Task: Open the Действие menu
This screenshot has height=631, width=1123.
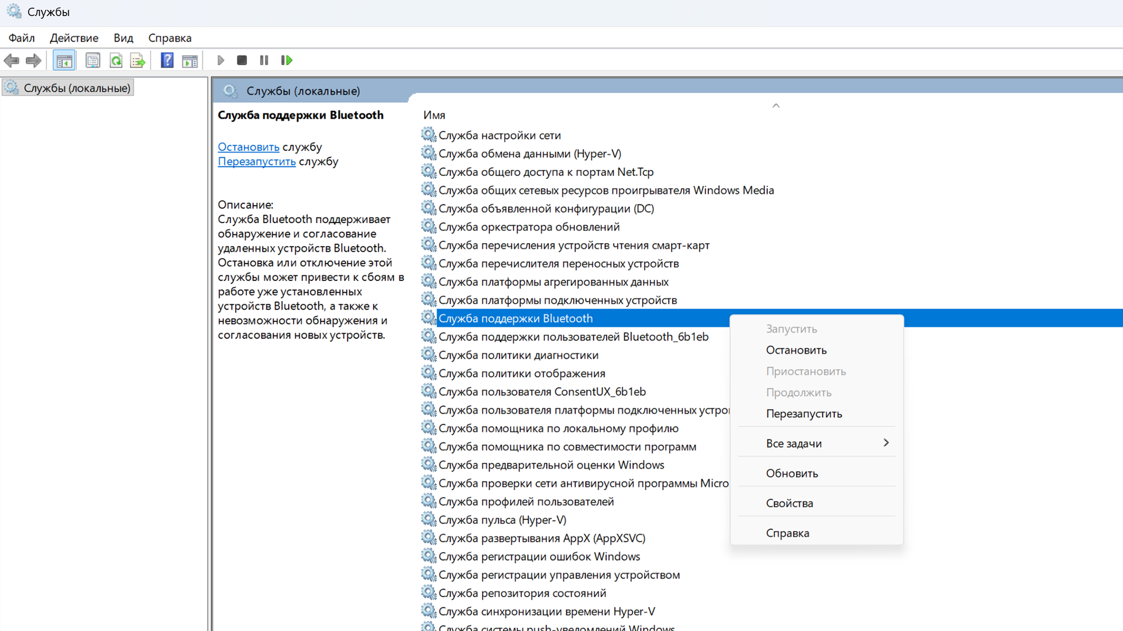Action: coord(74,38)
